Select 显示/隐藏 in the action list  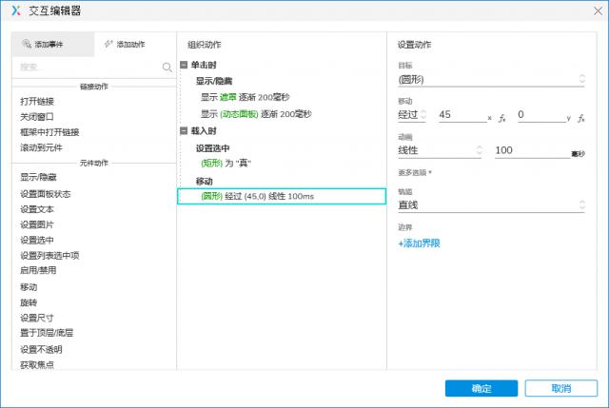click(x=38, y=178)
